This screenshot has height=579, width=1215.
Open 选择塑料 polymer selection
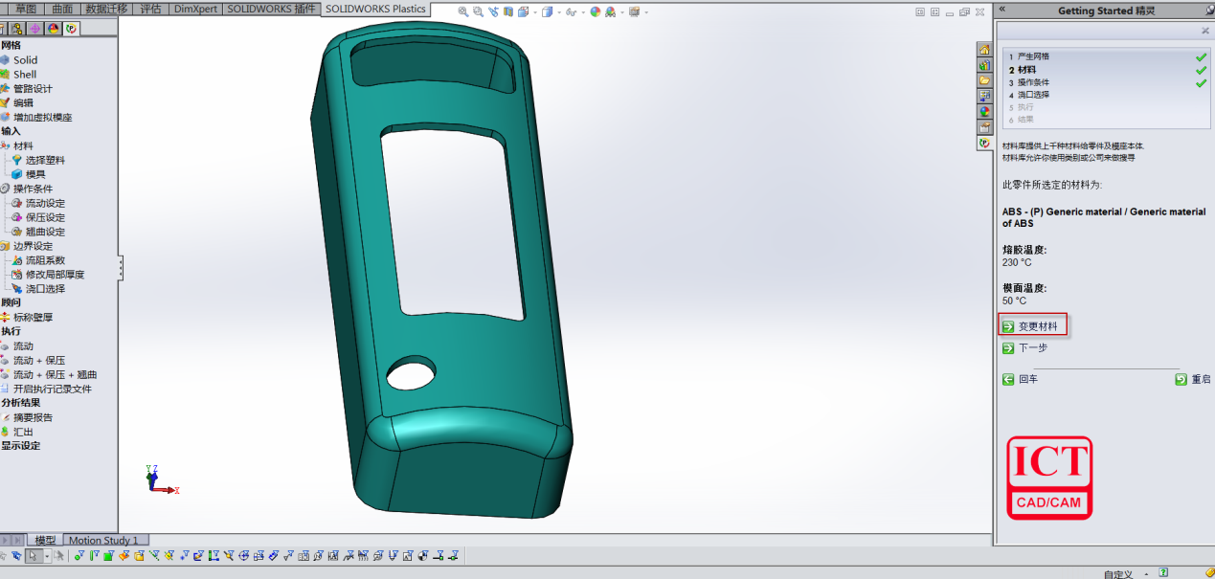pos(45,160)
